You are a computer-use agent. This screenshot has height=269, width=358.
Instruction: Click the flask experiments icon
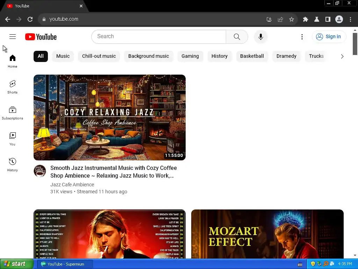(317, 20)
